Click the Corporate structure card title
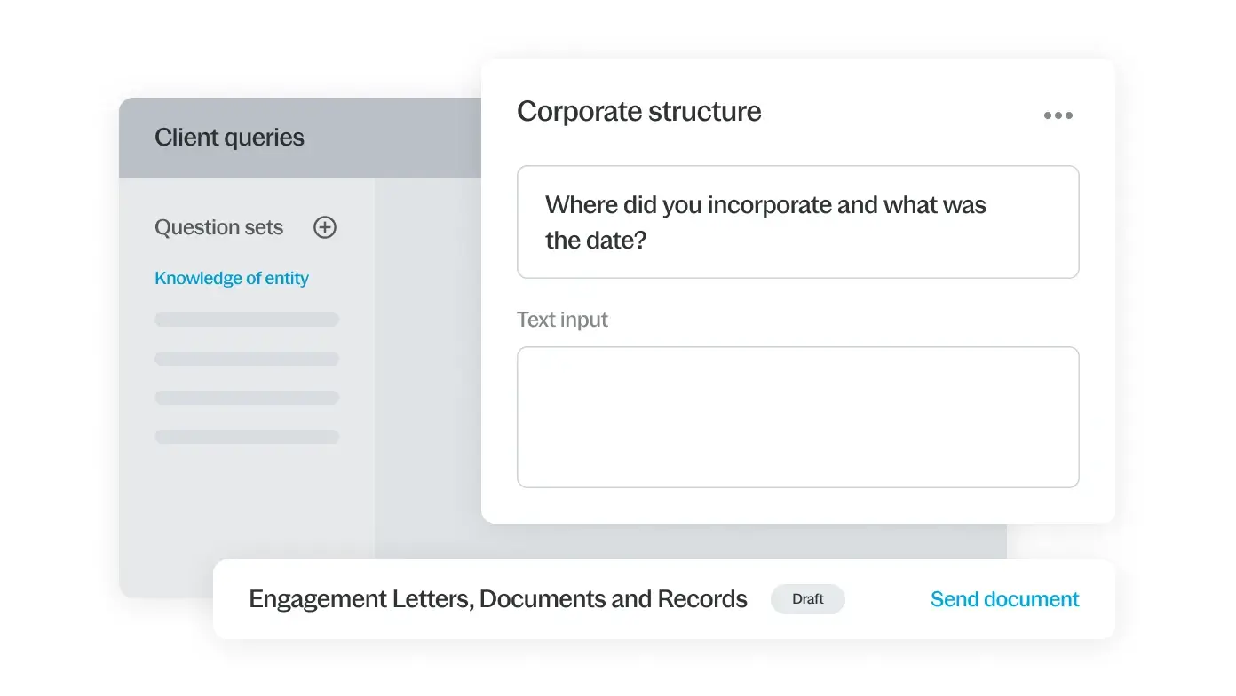Viewport: 1236px width, 696px height. (x=638, y=112)
